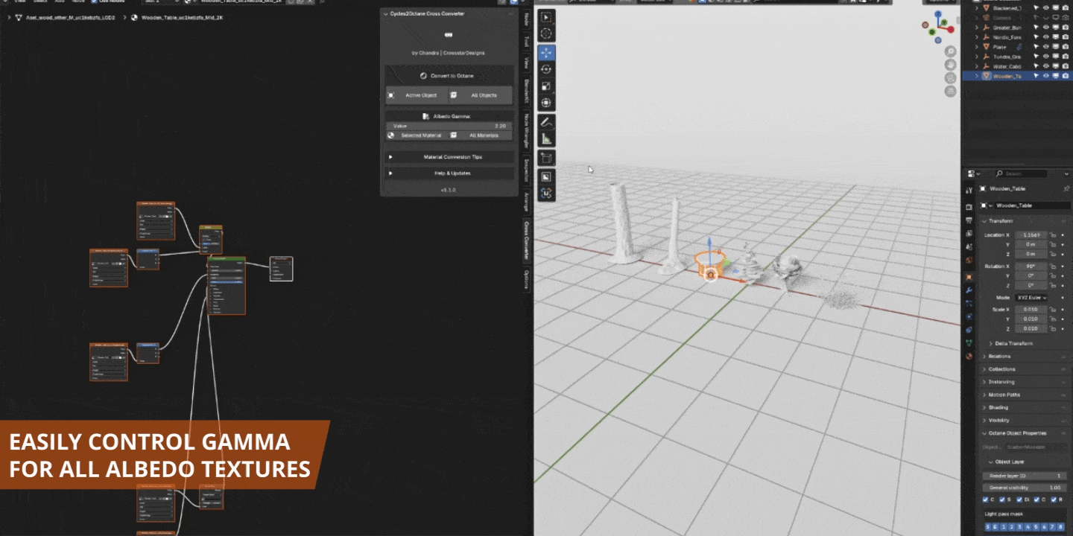This screenshot has height=536, width=1073.
Task: Disable render visibility for Nordic_Fore
Action: tap(1066, 37)
